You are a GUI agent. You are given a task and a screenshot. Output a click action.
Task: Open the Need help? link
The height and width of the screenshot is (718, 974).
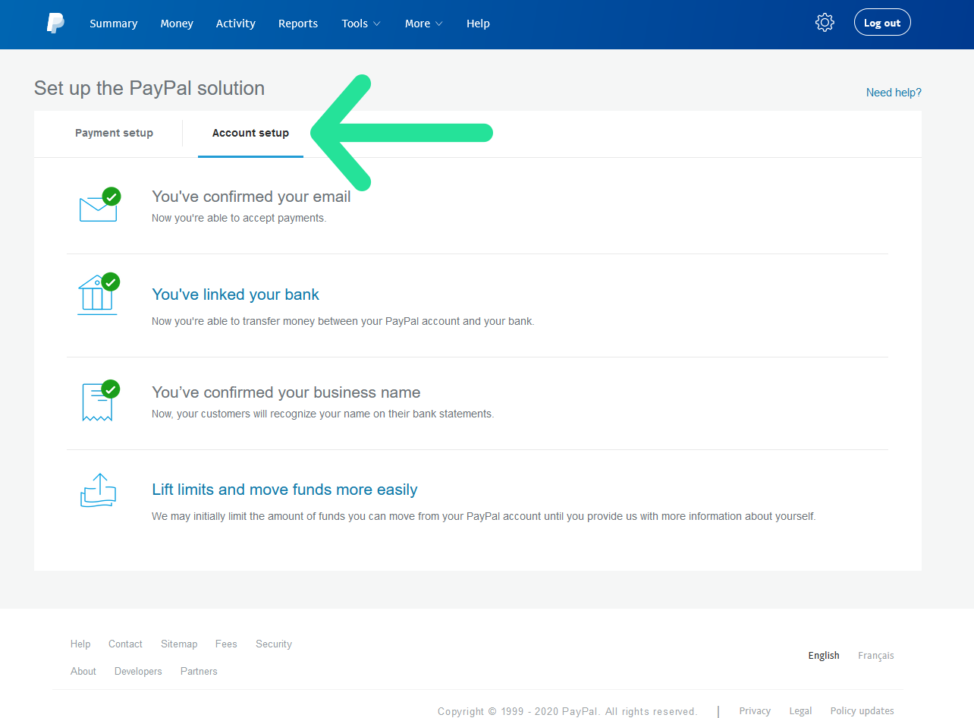pyautogui.click(x=894, y=93)
